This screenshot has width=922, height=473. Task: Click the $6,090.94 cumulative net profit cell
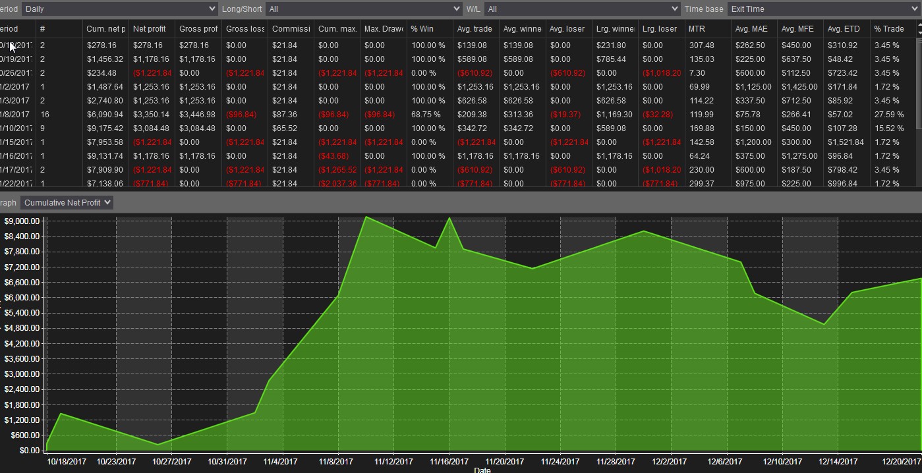[105, 115]
